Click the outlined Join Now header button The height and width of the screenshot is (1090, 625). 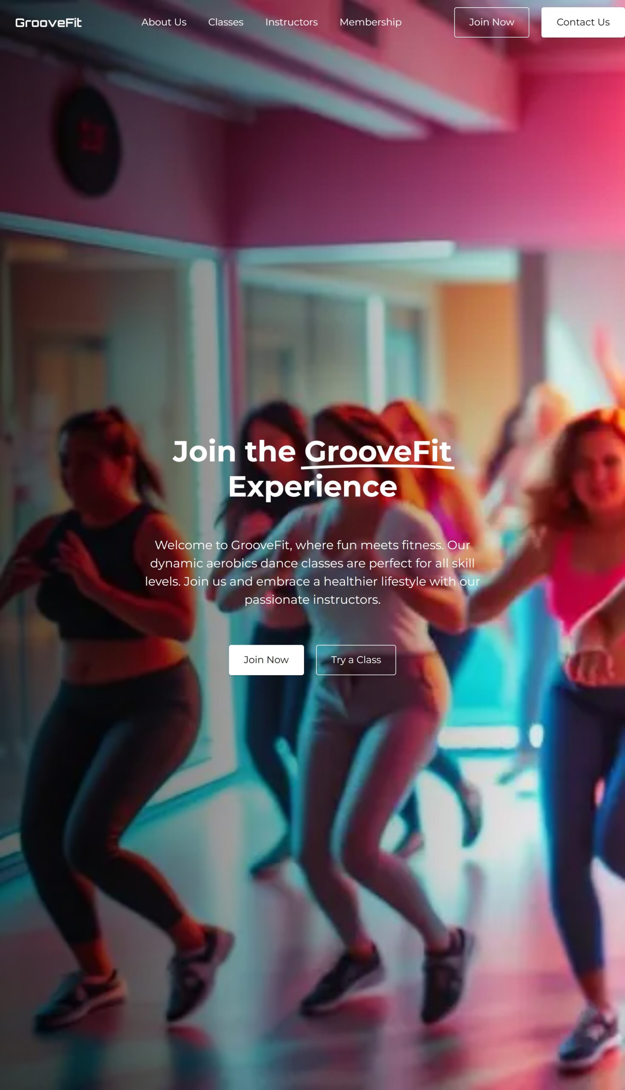[491, 22]
